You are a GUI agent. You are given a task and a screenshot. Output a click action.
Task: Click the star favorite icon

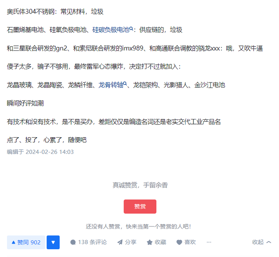click(x=150, y=242)
